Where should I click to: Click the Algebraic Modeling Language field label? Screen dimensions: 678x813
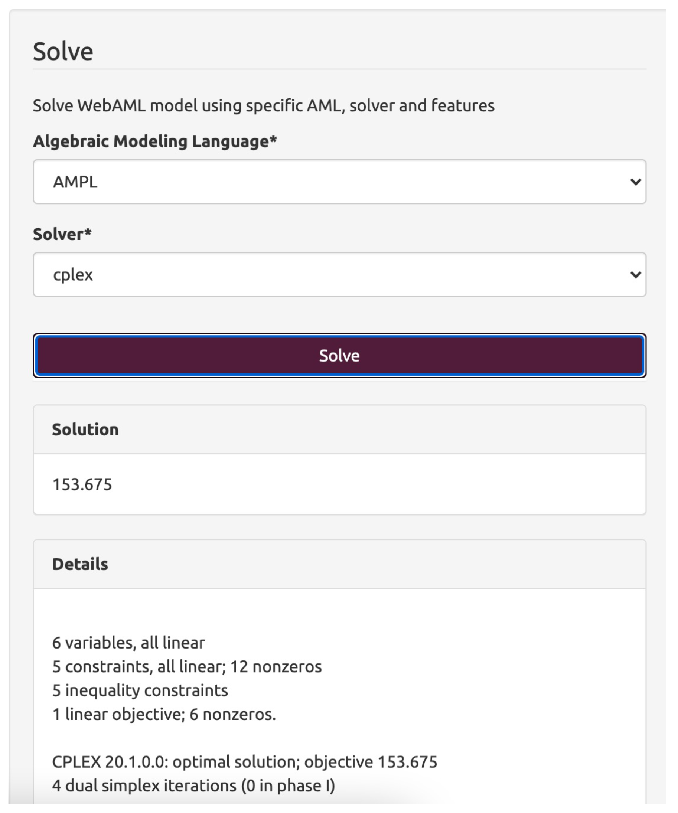(155, 141)
